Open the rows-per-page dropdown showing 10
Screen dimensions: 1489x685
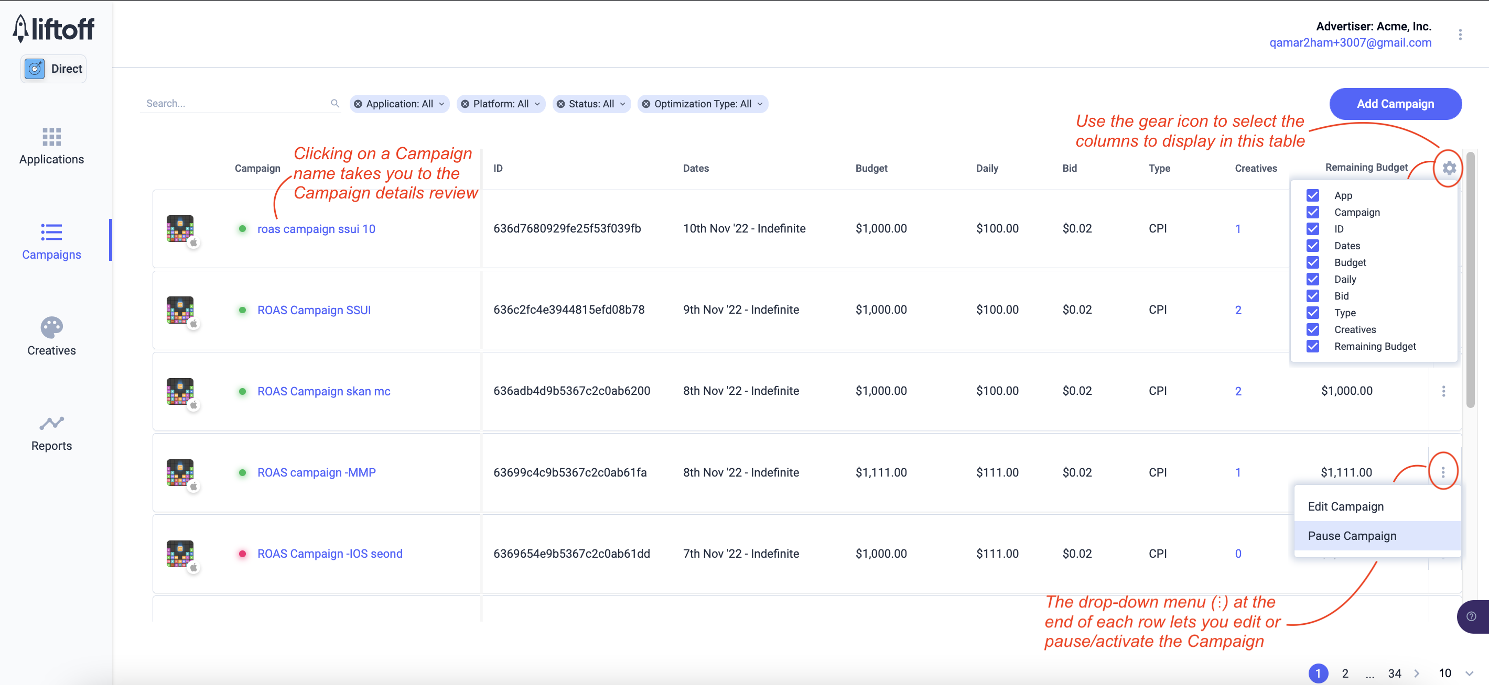tap(1455, 673)
